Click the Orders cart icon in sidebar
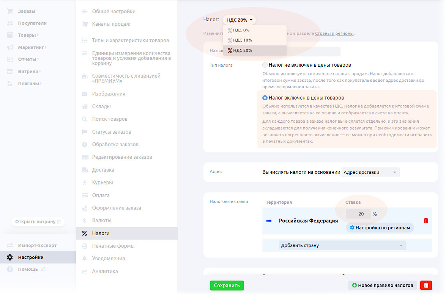446x295 pixels. click(x=10, y=11)
